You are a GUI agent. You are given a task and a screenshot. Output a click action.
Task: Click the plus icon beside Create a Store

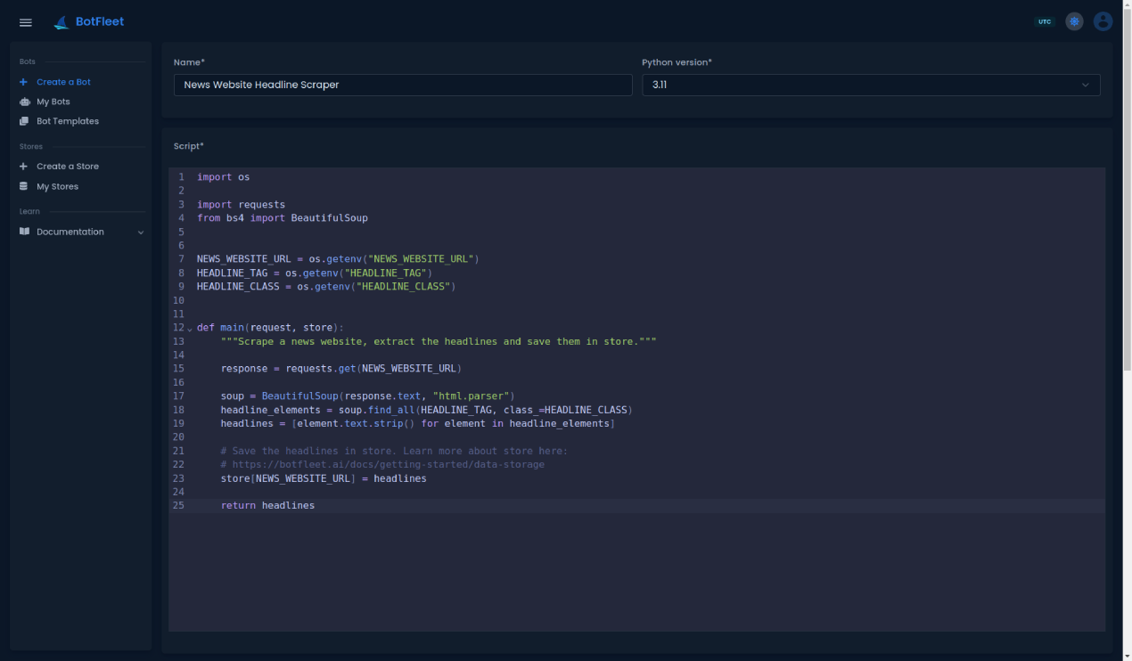tap(24, 167)
